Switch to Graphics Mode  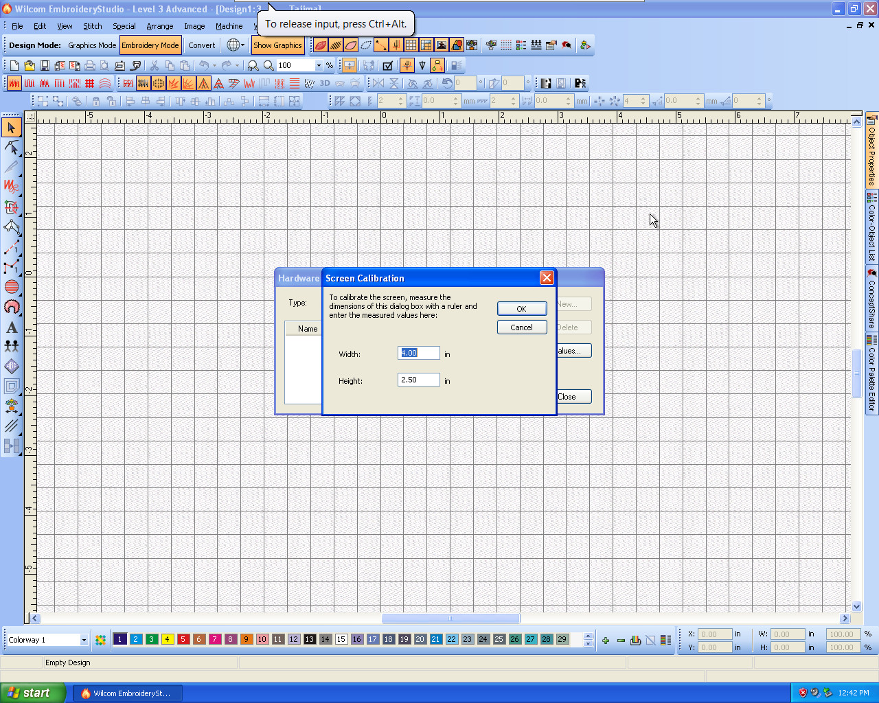coord(92,45)
